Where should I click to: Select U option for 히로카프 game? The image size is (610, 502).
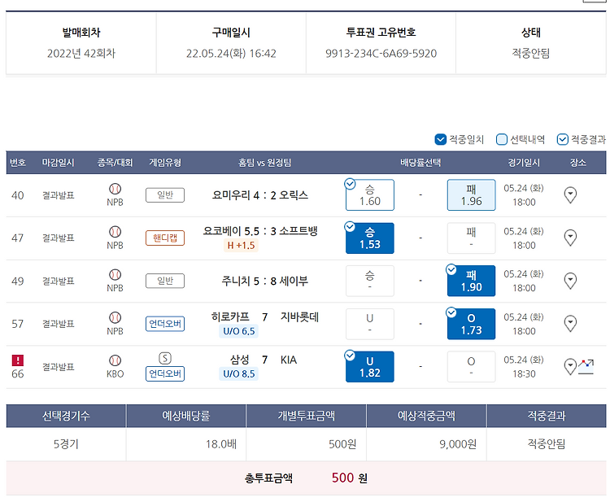[370, 324]
